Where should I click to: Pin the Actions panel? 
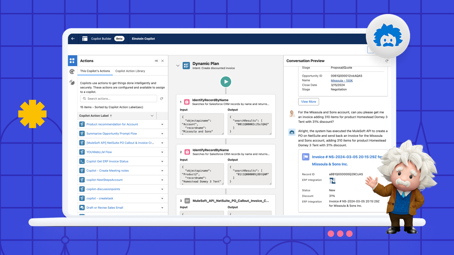coord(156,60)
